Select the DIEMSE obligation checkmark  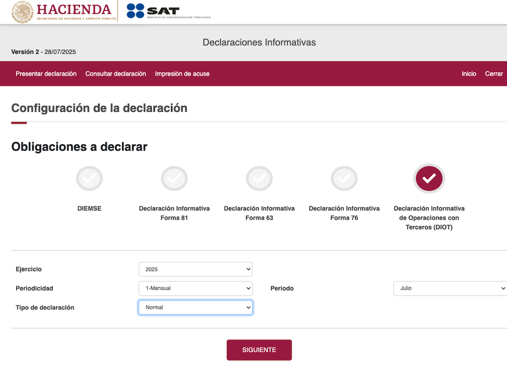click(89, 178)
